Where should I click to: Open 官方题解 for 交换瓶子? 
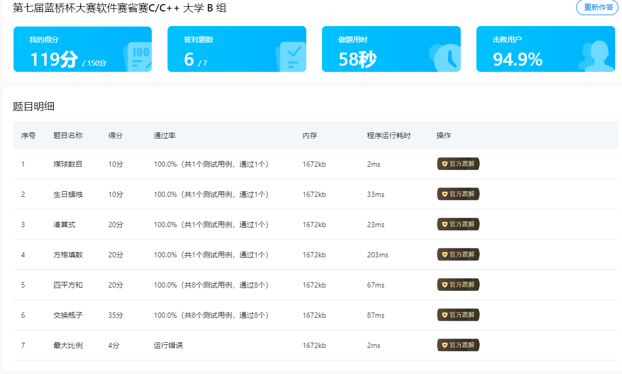[x=458, y=315]
